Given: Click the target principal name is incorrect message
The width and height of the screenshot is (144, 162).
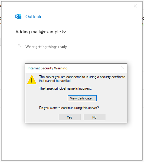Looking at the screenshot, I should (x=65, y=88).
